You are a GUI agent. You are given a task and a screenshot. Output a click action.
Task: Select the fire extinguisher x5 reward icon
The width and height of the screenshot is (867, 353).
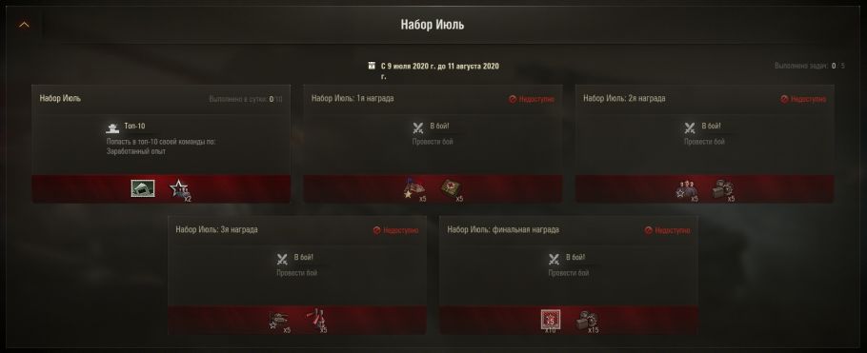(316, 321)
